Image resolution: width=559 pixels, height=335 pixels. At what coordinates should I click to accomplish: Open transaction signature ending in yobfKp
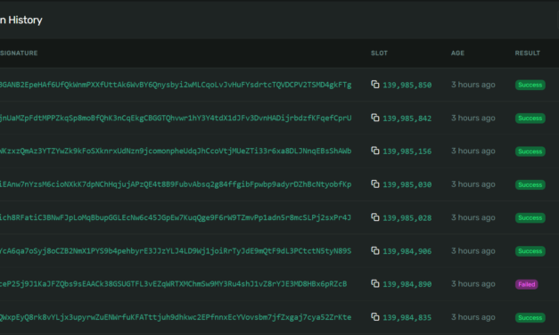click(x=176, y=184)
